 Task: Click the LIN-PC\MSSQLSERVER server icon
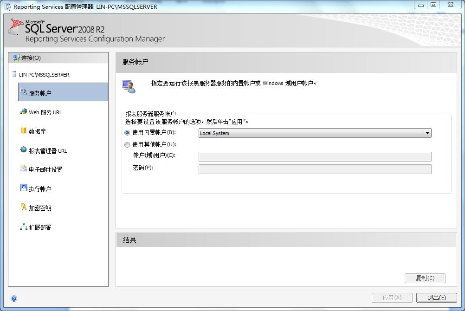coord(14,74)
